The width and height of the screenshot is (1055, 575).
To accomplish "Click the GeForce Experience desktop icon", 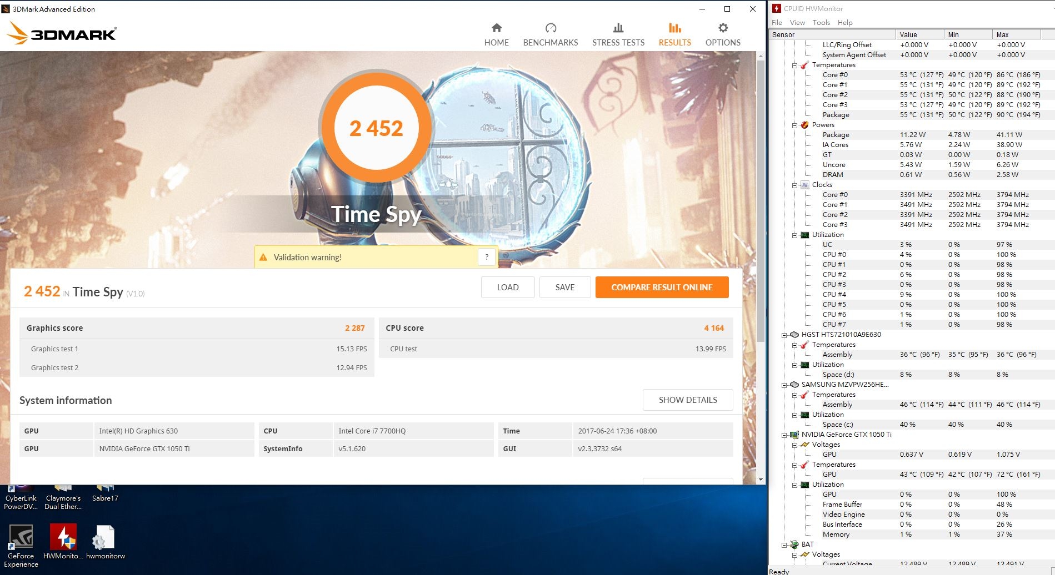I will pos(21,546).
